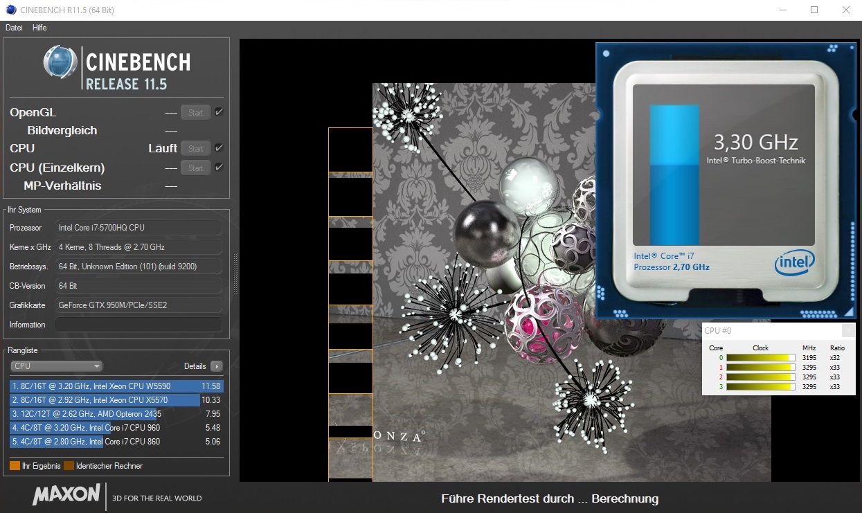
Task: Click the CB-Version field showing 64 Bit
Action: coord(138,286)
